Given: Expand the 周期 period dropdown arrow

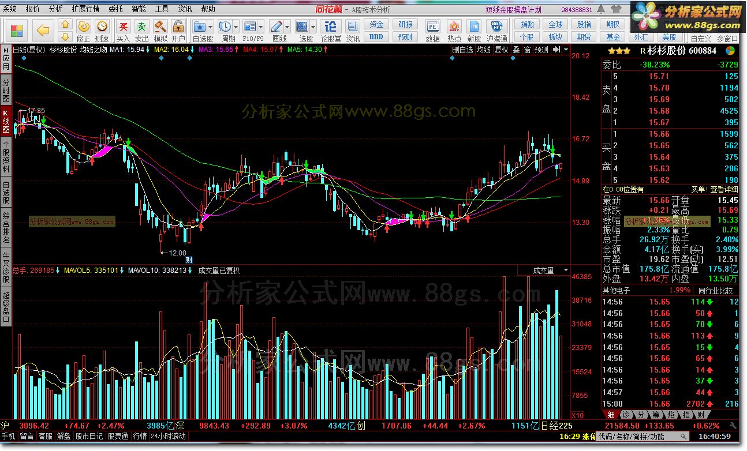Looking at the screenshot, I should click(236, 27).
